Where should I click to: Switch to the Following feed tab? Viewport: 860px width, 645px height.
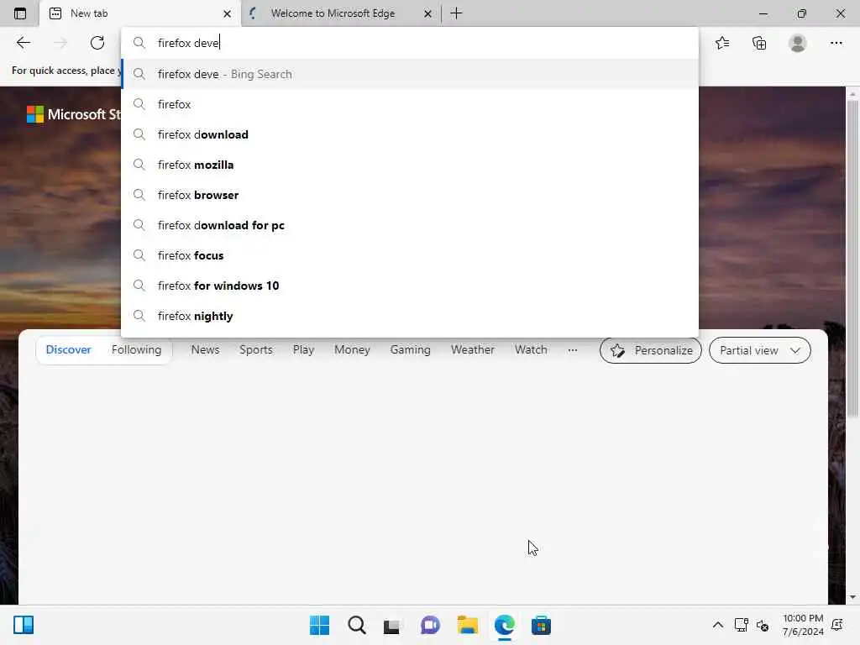137,350
